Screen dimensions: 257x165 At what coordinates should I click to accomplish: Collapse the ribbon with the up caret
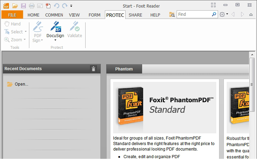coord(251,15)
